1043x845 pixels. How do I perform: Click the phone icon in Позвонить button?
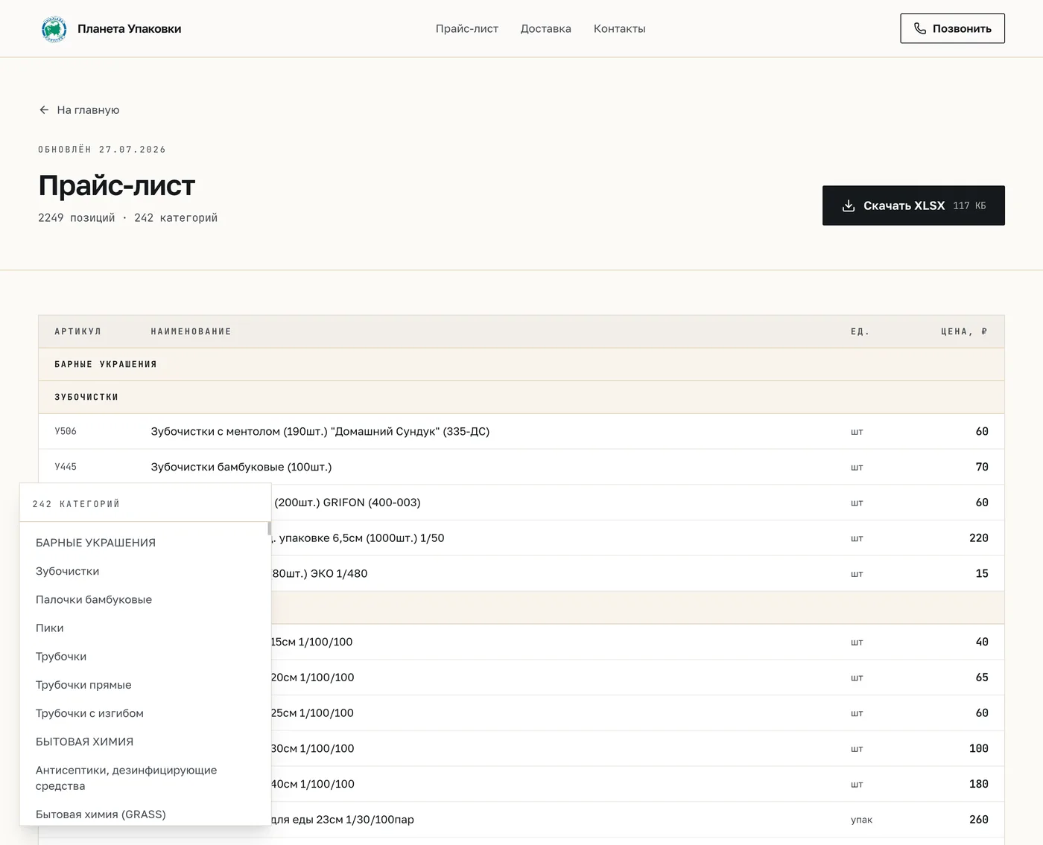[x=920, y=28]
